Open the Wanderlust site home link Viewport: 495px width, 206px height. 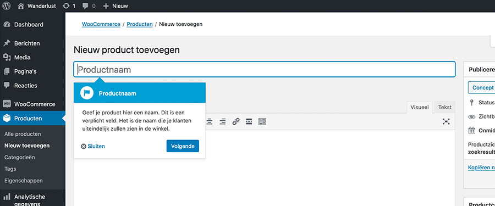(x=37, y=5)
